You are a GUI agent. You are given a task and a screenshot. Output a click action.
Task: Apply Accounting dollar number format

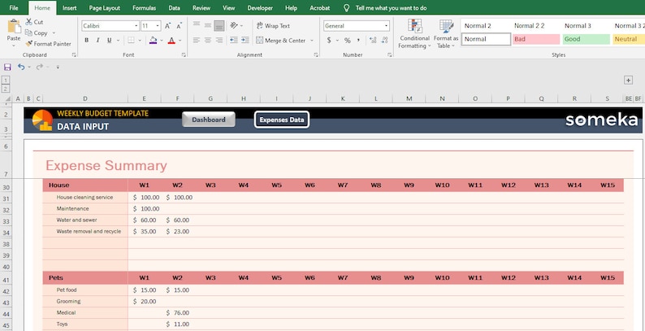pyautogui.click(x=329, y=41)
